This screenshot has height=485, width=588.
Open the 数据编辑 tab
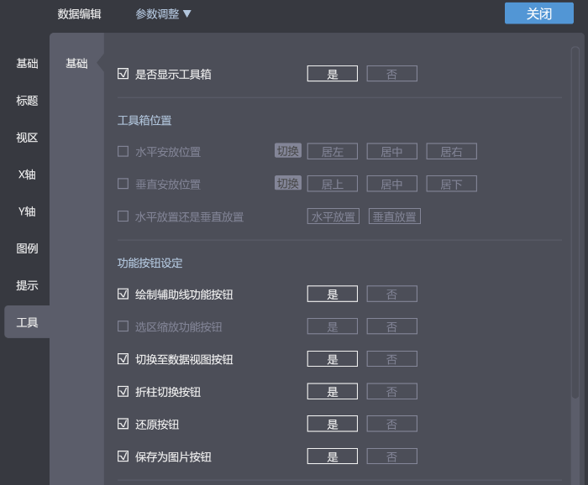(x=79, y=14)
